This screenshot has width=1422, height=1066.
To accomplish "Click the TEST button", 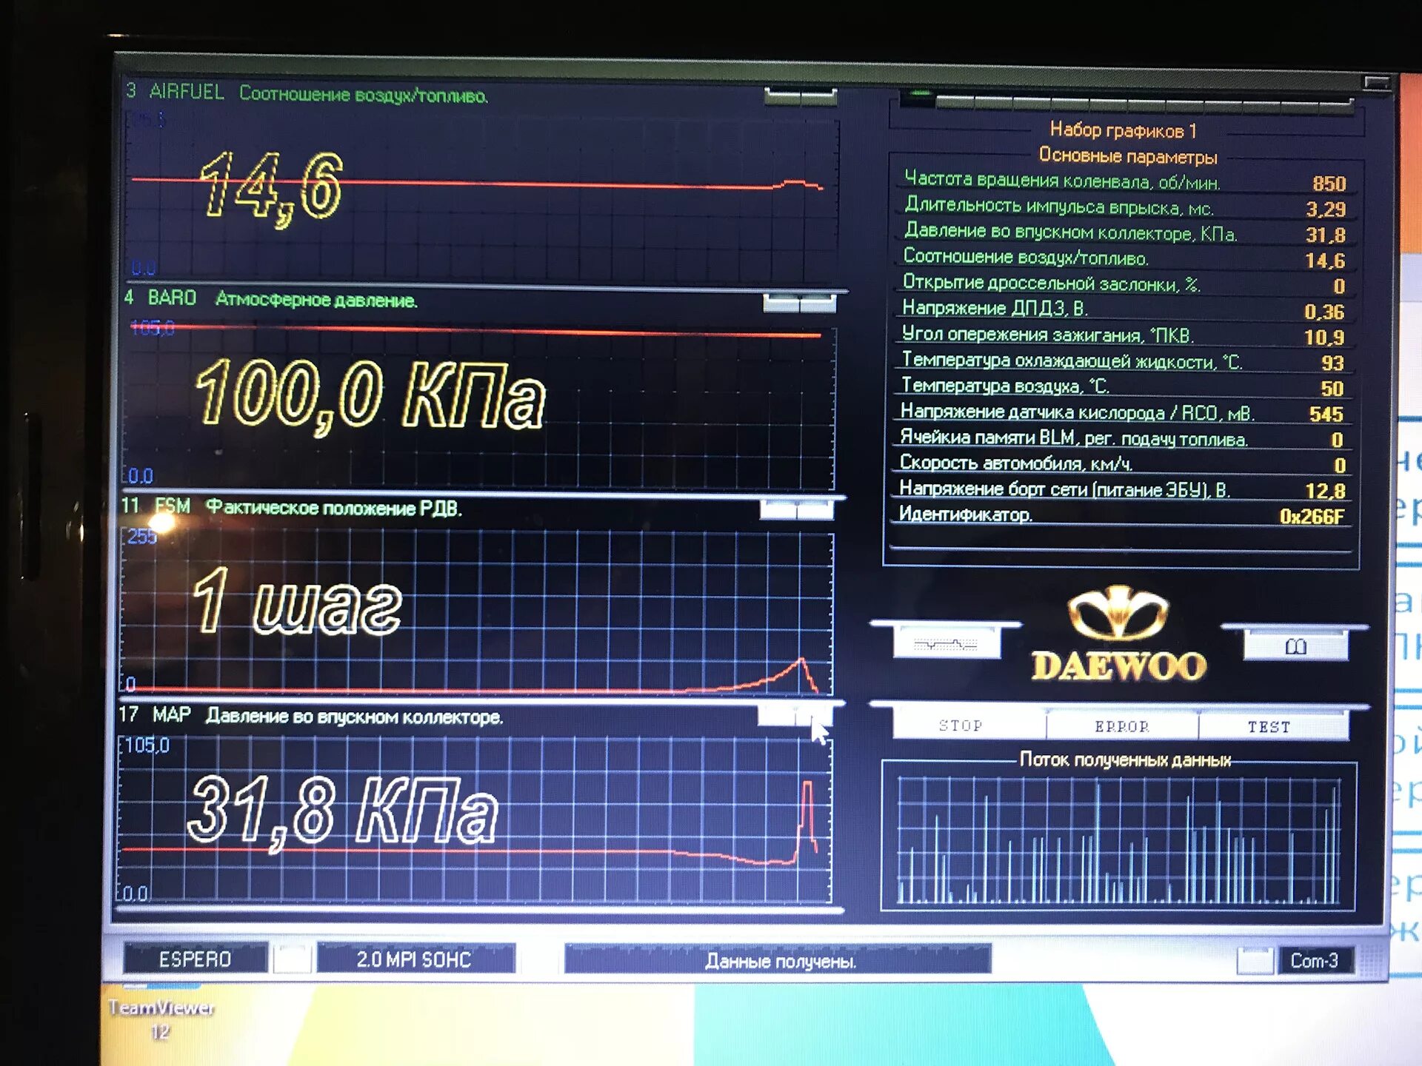I will point(1269,727).
